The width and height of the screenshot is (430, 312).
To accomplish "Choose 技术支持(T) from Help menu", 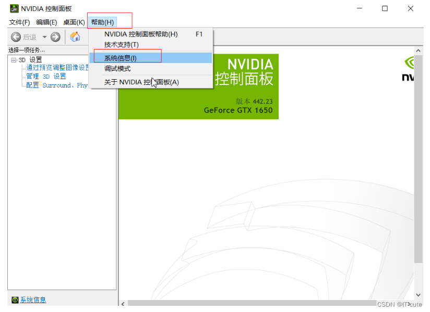I will pyautogui.click(x=151, y=45).
